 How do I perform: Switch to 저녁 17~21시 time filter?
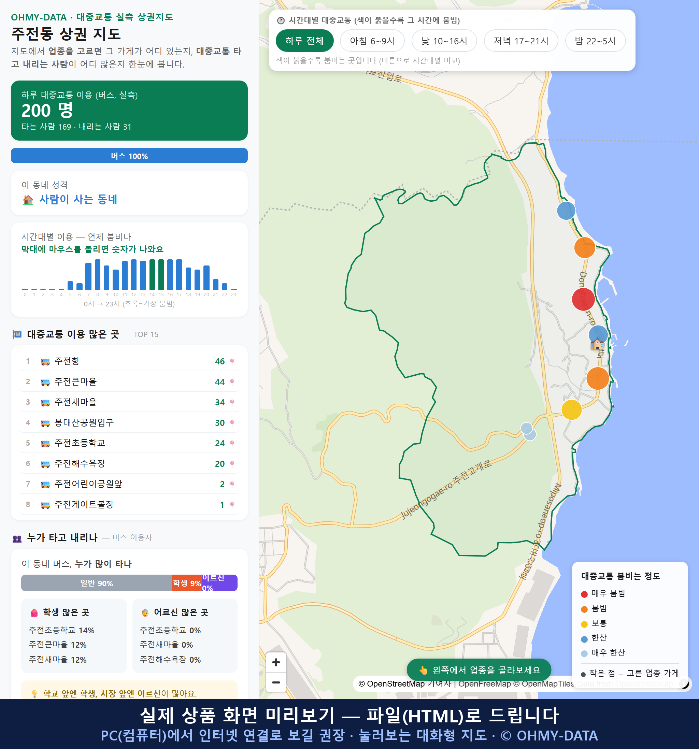(x=520, y=41)
